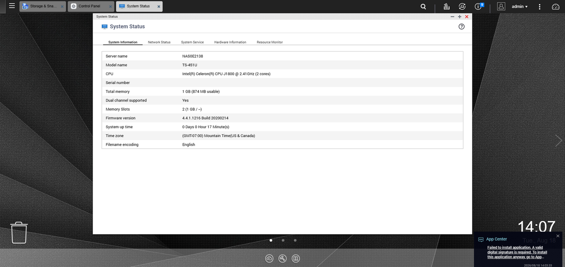Open the admin account dropdown
The image size is (565, 267).
point(520,6)
